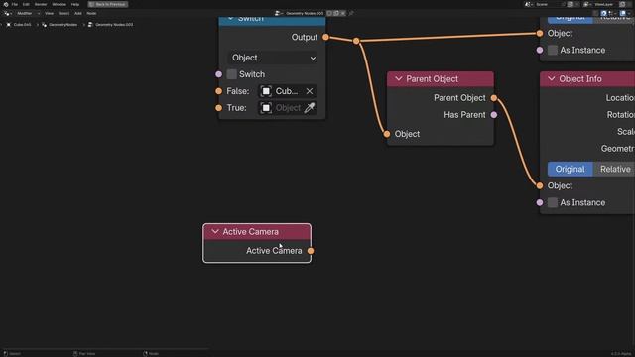Open the node group browse icon in header
The width and height of the screenshot is (635, 357).
(279, 13)
